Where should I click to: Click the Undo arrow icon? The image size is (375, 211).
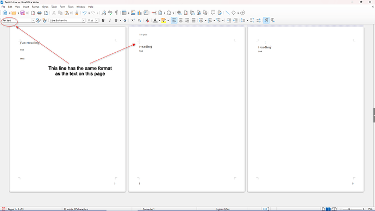click(84, 13)
